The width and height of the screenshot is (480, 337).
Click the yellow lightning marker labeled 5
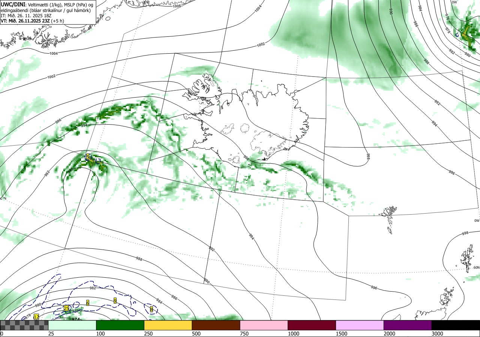88,157
